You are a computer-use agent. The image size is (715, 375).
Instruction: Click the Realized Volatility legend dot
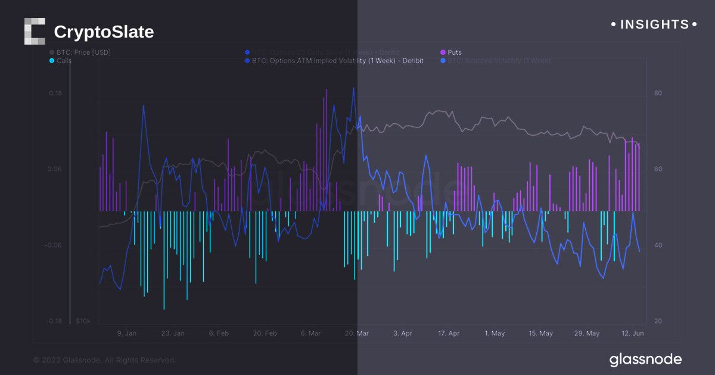coord(443,61)
